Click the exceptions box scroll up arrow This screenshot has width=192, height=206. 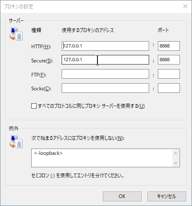(x=175, y=153)
